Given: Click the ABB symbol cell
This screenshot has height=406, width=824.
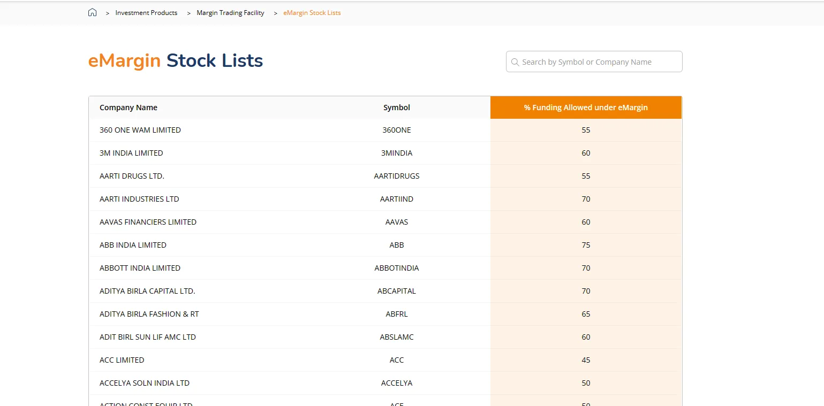Looking at the screenshot, I should tap(397, 245).
